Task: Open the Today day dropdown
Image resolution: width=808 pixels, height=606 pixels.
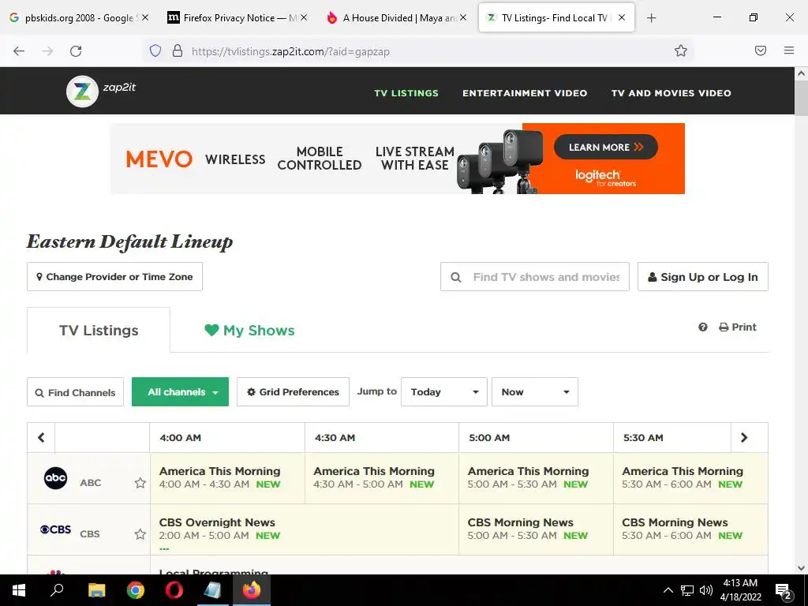Action: coord(444,392)
